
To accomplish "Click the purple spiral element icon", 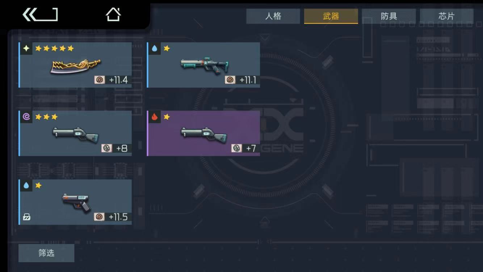I will (26, 117).
